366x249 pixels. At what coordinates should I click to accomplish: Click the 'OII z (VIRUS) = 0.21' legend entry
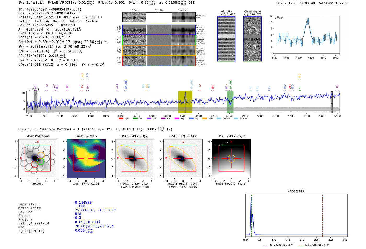(x=278, y=245)
